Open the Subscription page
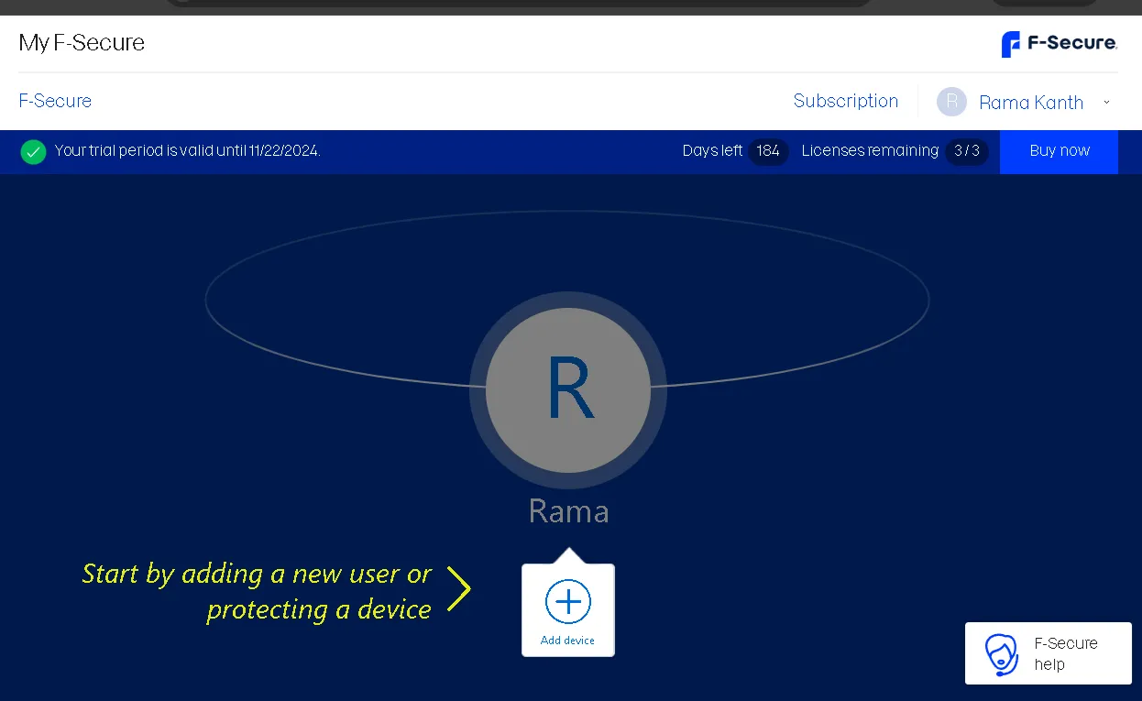1142x701 pixels. 845,101
